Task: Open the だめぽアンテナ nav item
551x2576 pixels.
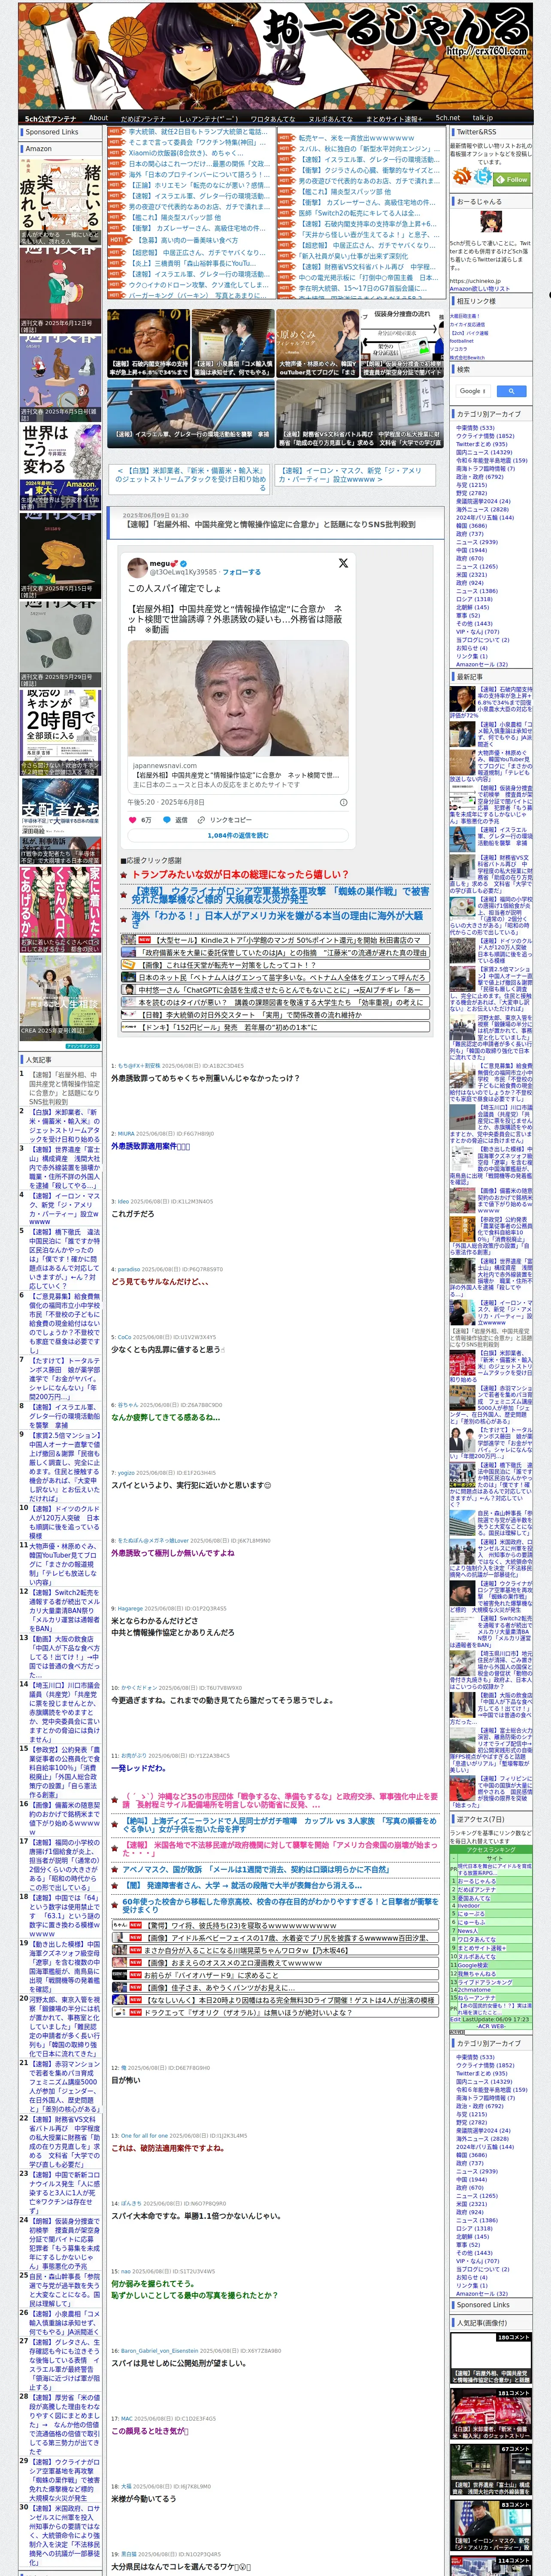Action: tap(143, 118)
